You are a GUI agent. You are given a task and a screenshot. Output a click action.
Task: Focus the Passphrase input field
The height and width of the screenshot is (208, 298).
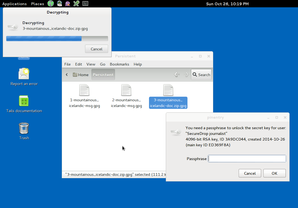pyautogui.click(x=247, y=159)
